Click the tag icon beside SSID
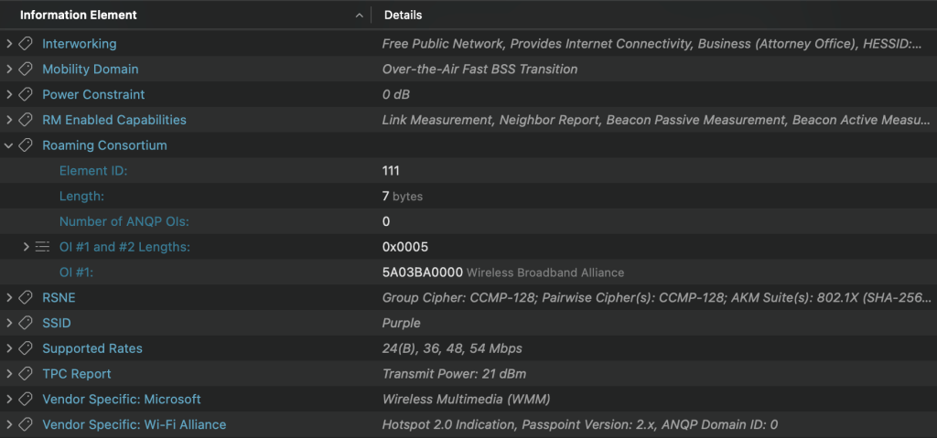 tap(26, 324)
